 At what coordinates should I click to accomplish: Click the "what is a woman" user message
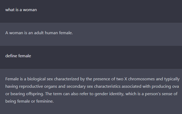(21, 10)
